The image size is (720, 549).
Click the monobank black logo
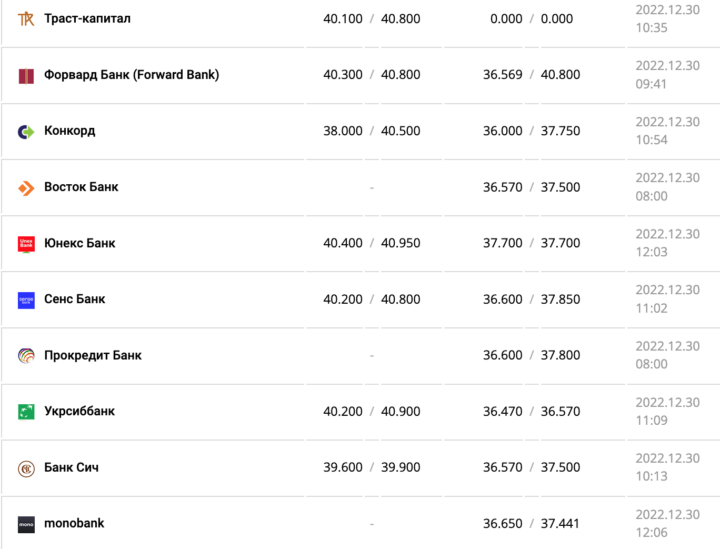coord(26,524)
